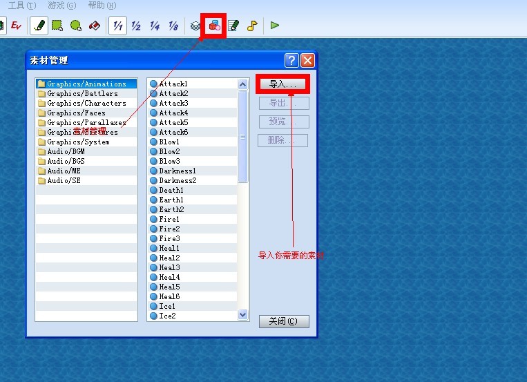Click the 删除 delete button

[282, 140]
